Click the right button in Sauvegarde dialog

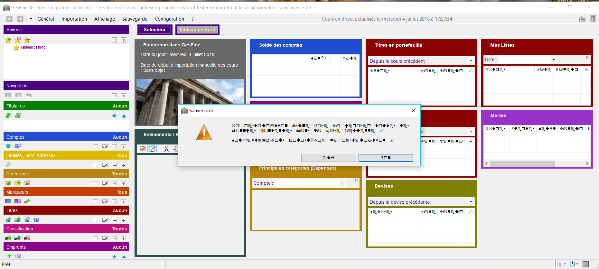pos(386,158)
